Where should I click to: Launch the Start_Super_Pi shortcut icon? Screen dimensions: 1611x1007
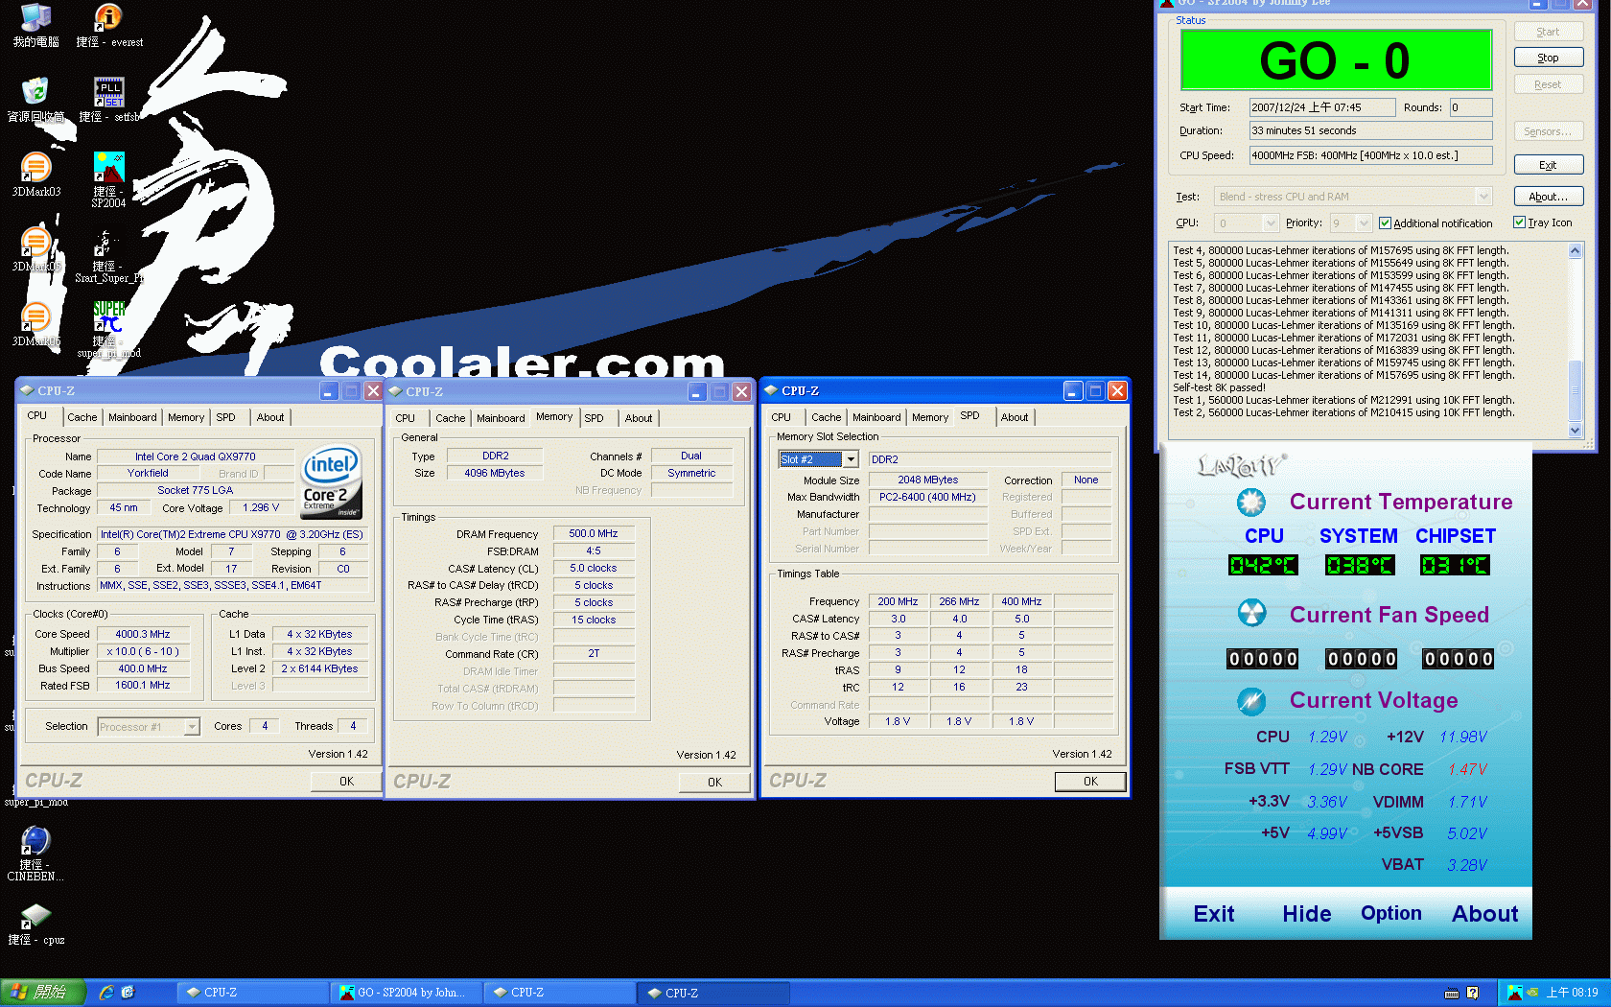tap(109, 255)
